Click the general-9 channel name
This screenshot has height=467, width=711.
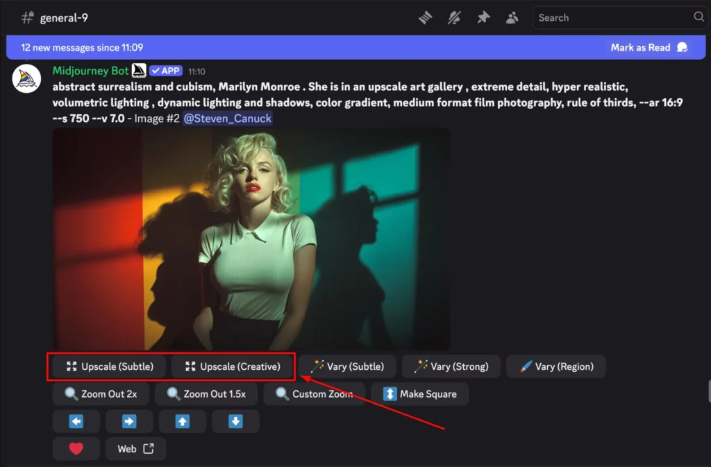(64, 18)
